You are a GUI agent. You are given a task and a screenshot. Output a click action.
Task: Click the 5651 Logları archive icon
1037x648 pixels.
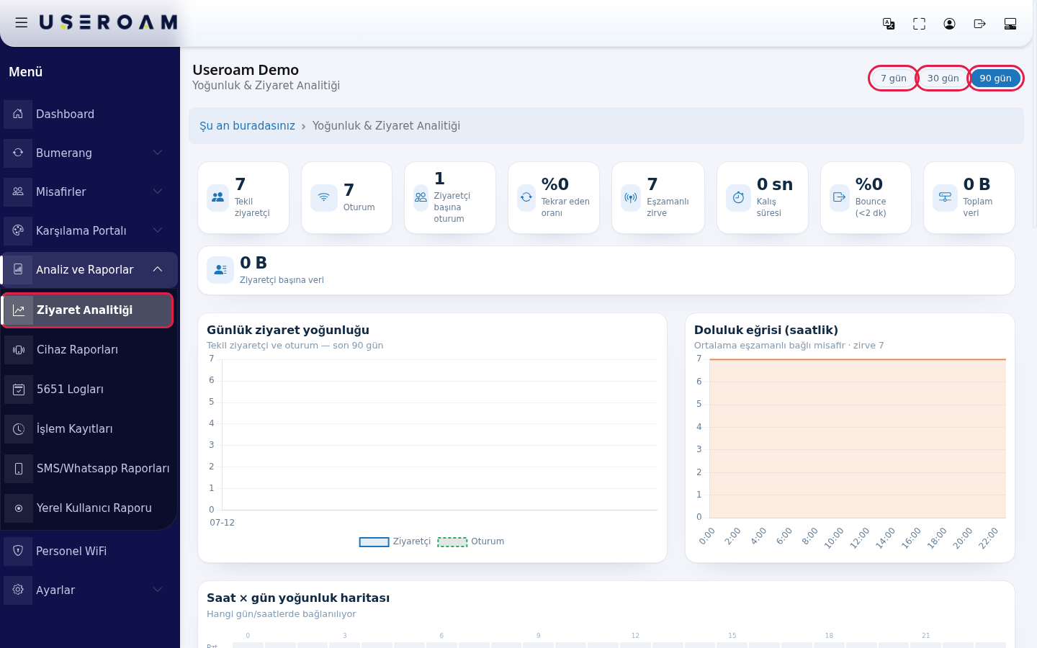[x=19, y=390]
